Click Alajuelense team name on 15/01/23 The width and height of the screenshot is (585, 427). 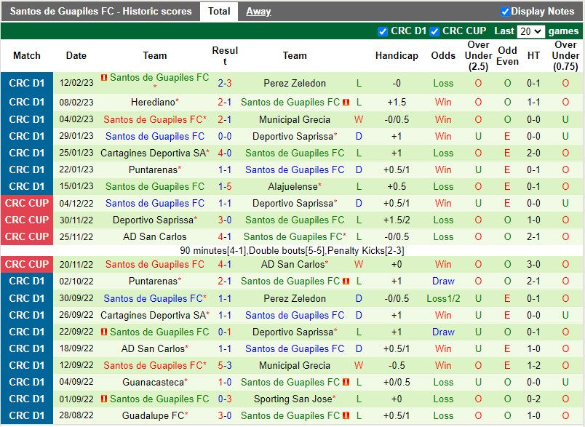[295, 186]
